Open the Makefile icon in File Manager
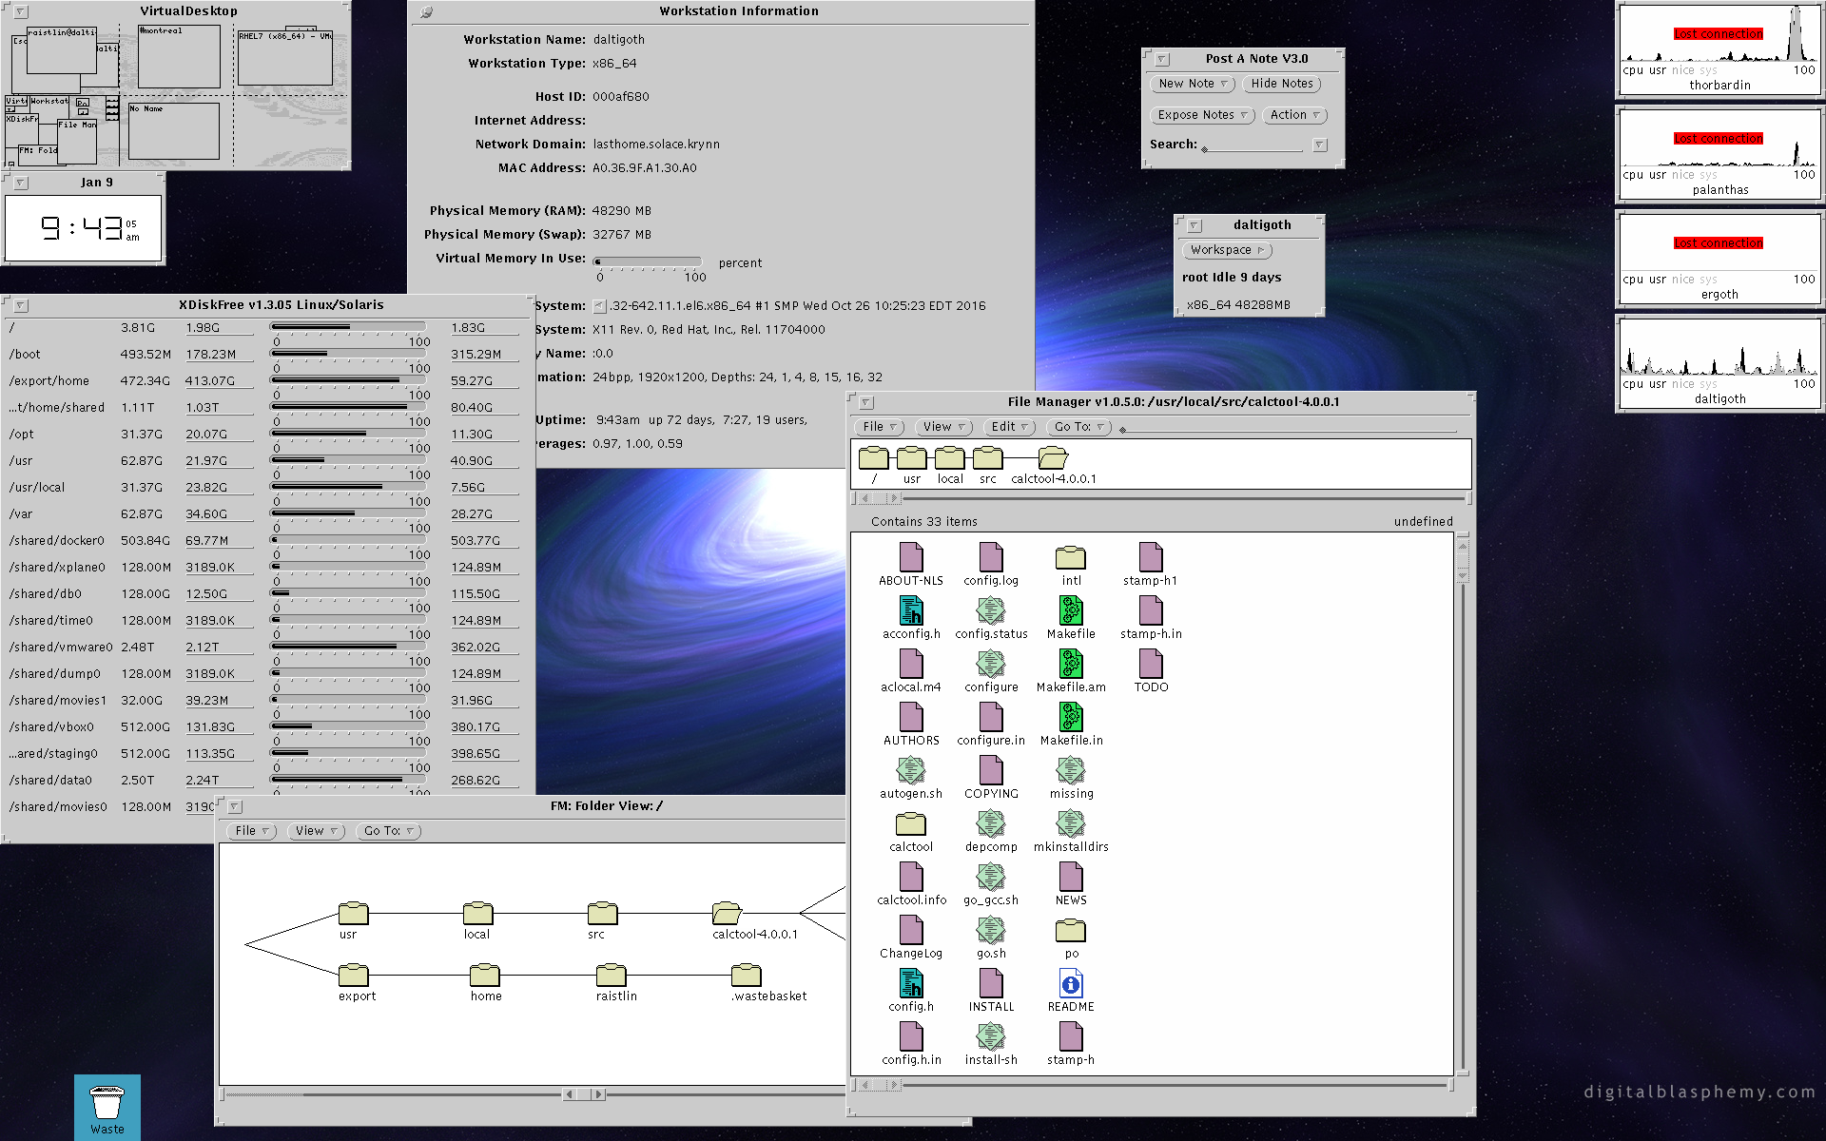 1071,611
